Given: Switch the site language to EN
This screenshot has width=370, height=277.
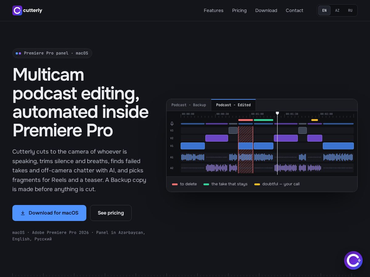Looking at the screenshot, I should click(x=324, y=10).
